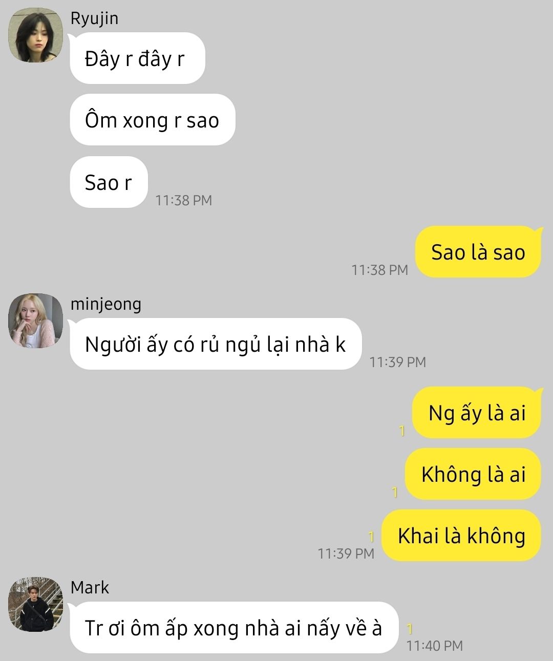The image size is (553, 661).
Task: Select the message "Ôm xong r sao"
Action: tap(152, 120)
